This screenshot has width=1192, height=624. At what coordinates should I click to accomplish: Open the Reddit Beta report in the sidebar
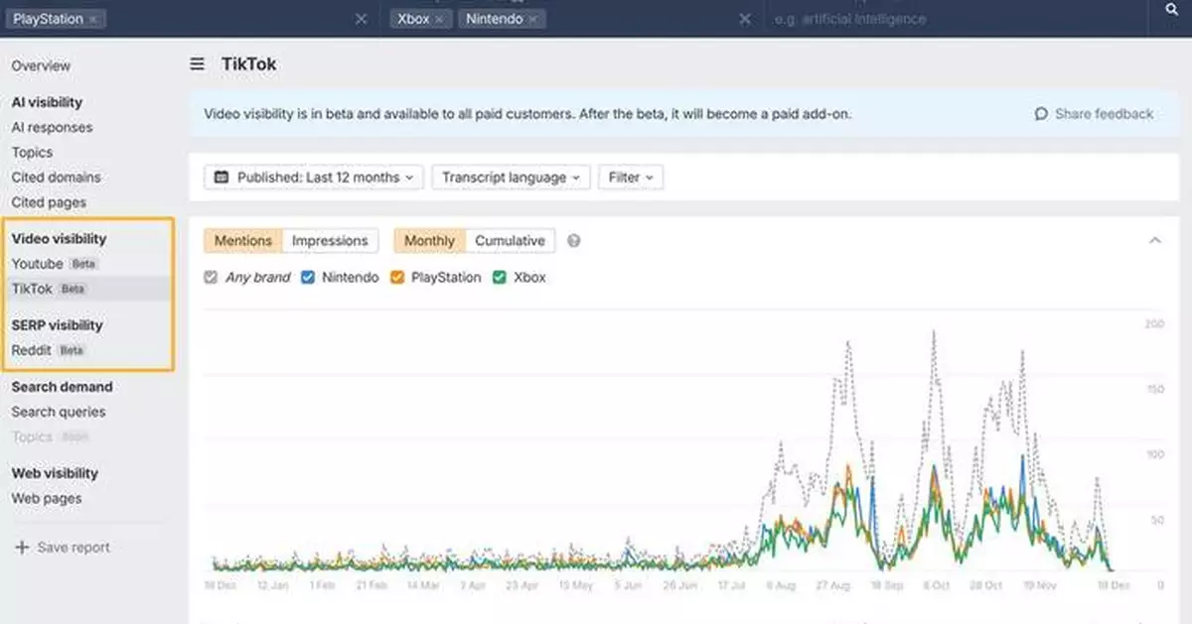[30, 349]
